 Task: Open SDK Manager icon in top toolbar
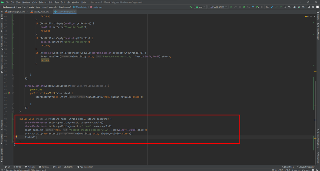[x=303, y=7]
